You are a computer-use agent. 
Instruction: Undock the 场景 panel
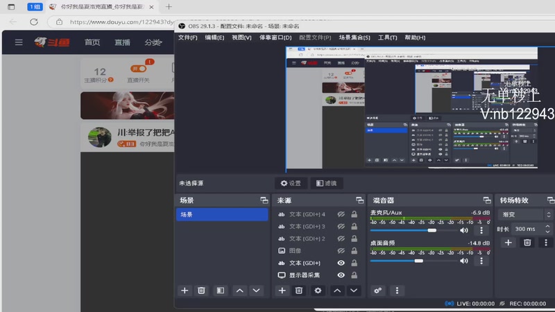click(264, 200)
